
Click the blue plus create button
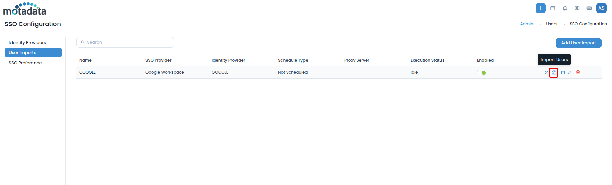coord(540,8)
